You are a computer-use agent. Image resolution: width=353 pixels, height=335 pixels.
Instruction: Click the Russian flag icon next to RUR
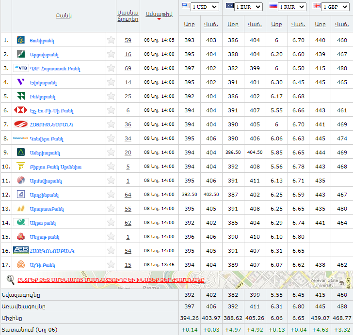click(x=273, y=6)
